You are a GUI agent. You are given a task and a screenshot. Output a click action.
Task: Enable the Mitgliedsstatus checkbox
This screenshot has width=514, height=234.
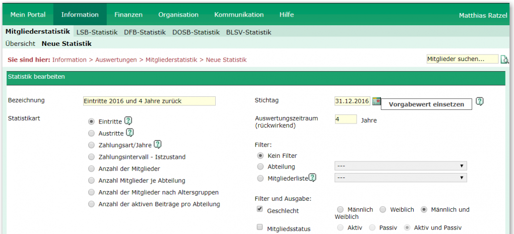tap(260, 227)
